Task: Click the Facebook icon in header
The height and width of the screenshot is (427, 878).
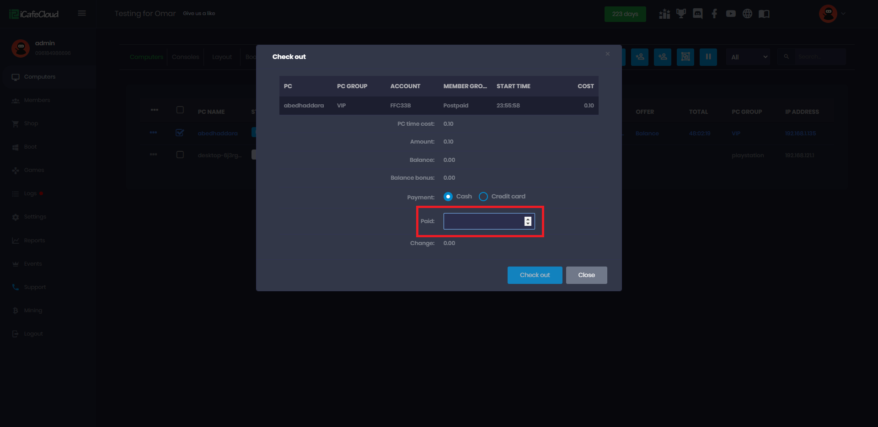Action: pos(714,14)
